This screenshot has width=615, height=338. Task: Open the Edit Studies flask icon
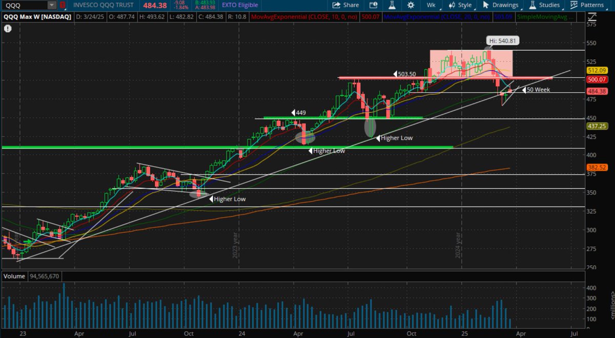click(x=392, y=5)
